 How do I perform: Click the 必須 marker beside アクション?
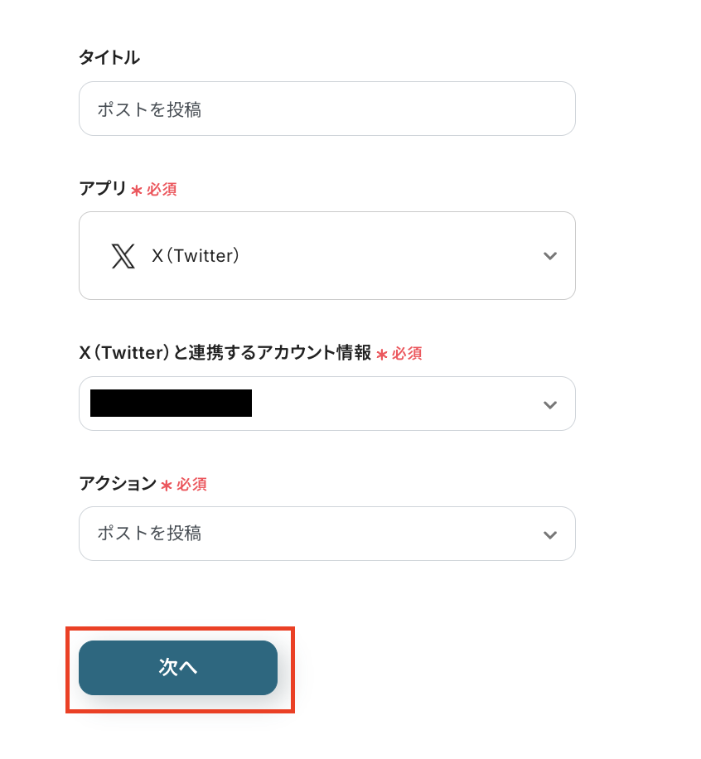pos(191,485)
